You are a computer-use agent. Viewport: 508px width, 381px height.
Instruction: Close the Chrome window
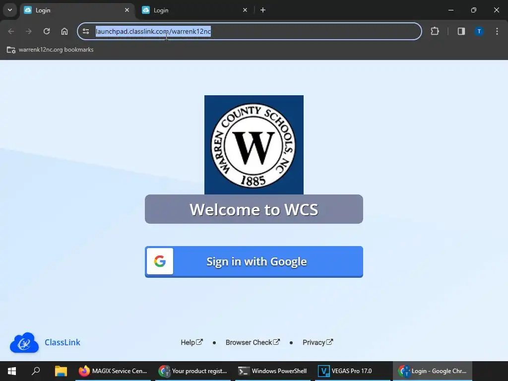[x=496, y=10]
